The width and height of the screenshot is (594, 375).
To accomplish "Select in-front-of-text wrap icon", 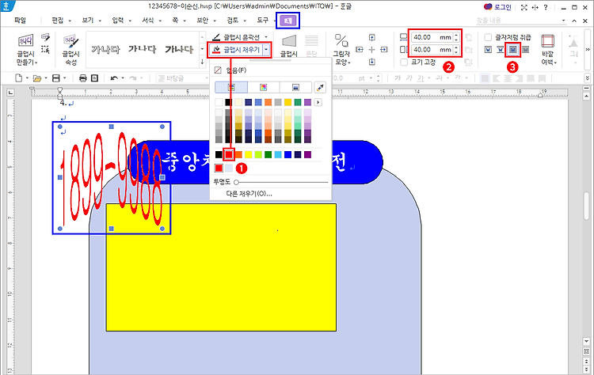I will coord(513,50).
